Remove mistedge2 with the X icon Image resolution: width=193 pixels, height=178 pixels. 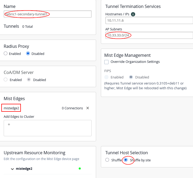click(88, 108)
